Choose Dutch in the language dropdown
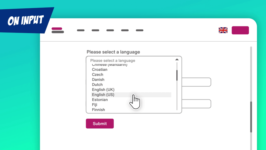266x150 pixels. [x=97, y=85]
